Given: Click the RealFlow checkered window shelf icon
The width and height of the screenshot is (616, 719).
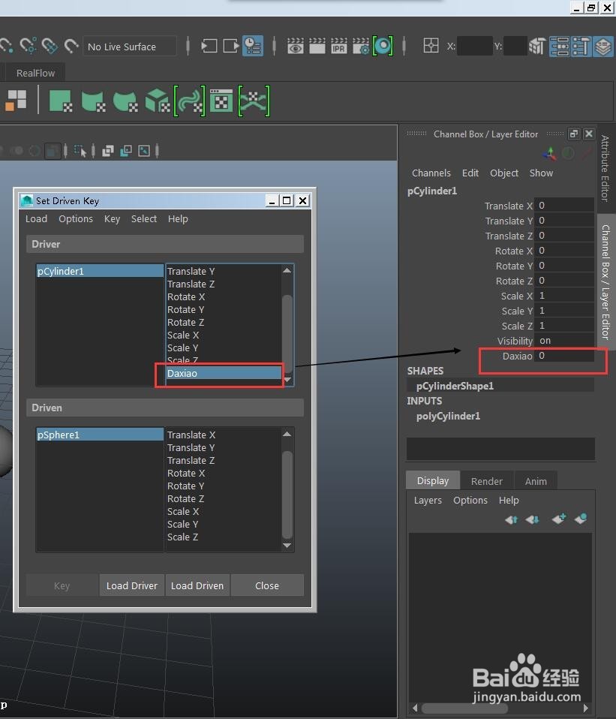Looking at the screenshot, I should tap(221, 101).
